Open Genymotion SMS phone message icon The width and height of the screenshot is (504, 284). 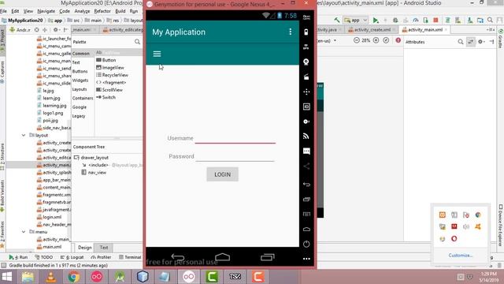[306, 151]
